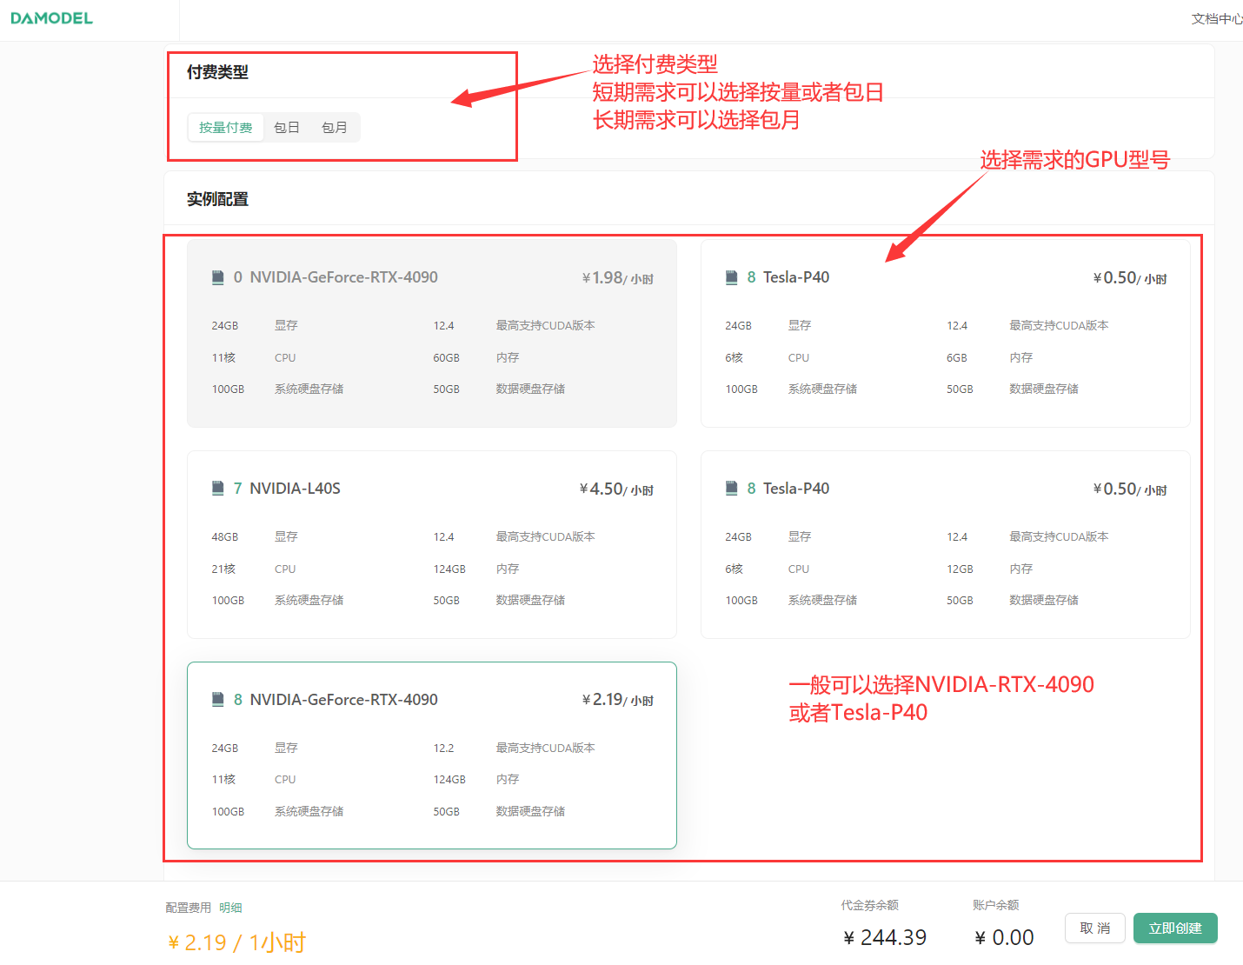Image resolution: width=1243 pixels, height=965 pixels.
Task: Click the DAMODEL logo
Action: click(51, 18)
